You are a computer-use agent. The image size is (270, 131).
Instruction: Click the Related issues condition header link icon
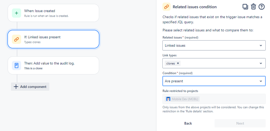point(166,7)
